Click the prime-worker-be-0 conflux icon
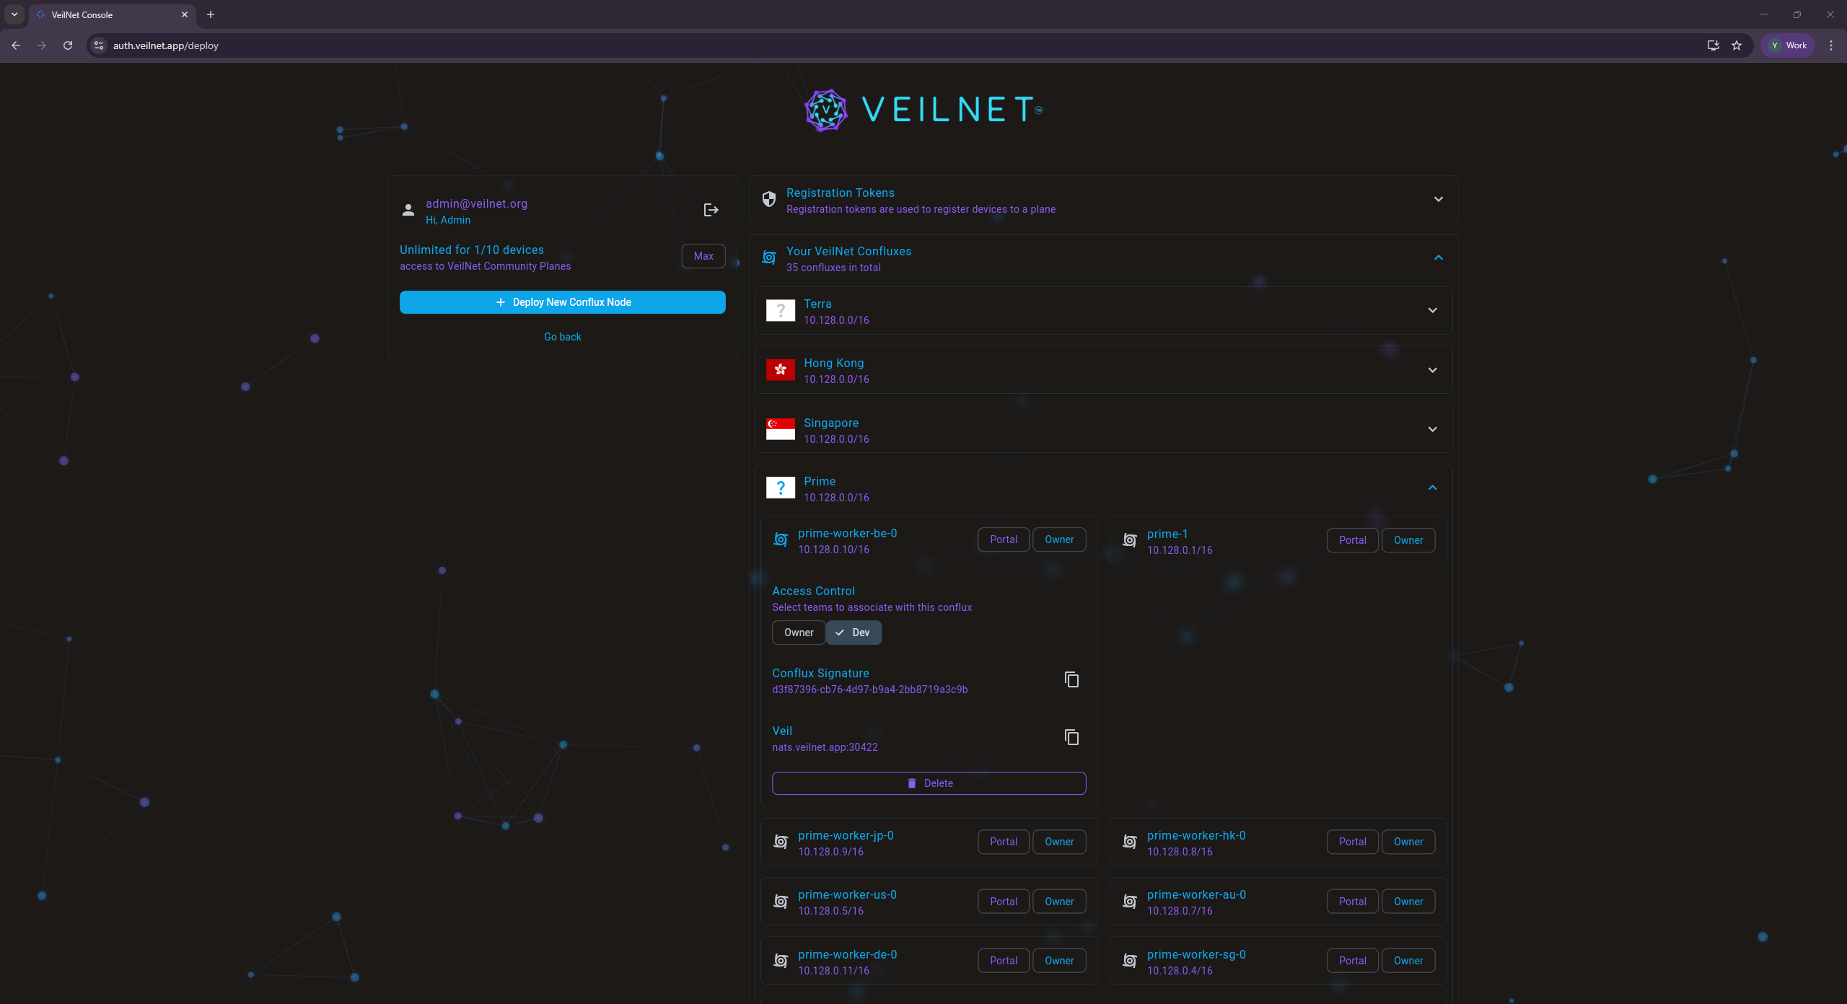 tap(781, 540)
